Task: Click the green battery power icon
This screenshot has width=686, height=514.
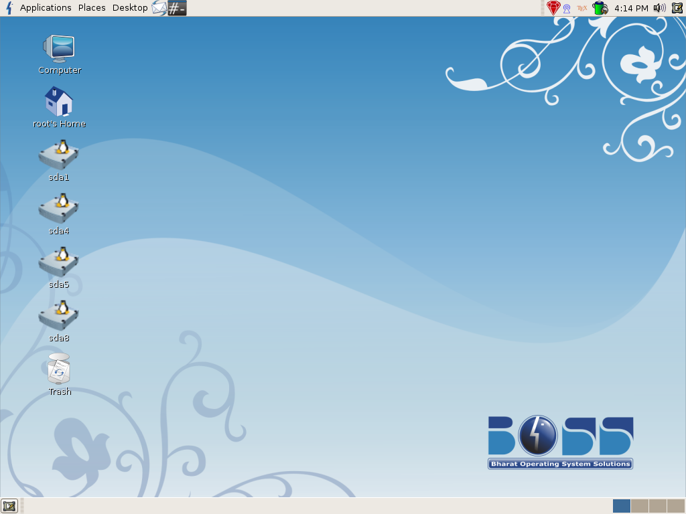Action: point(600,8)
